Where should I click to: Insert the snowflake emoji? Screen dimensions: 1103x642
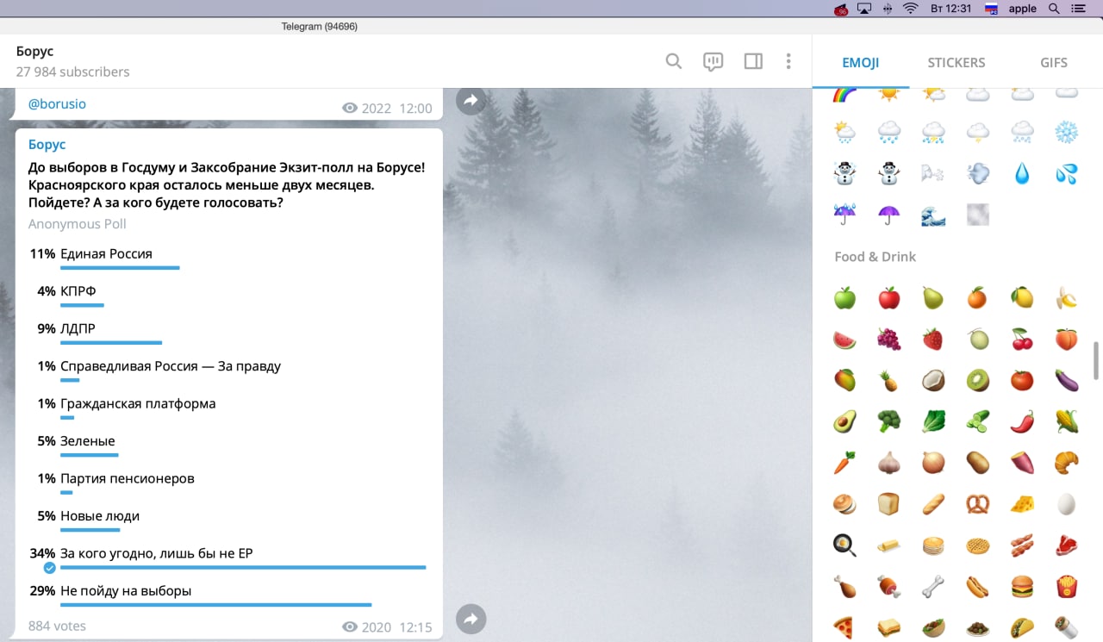tap(1067, 132)
